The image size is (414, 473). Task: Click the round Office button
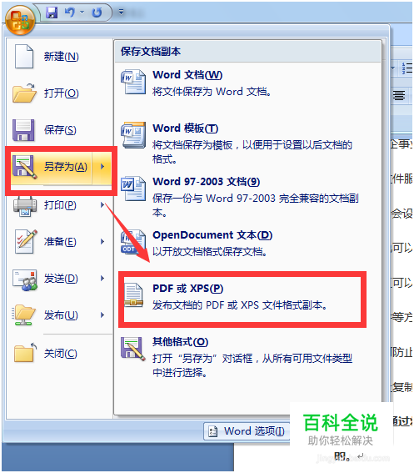tap(20, 20)
